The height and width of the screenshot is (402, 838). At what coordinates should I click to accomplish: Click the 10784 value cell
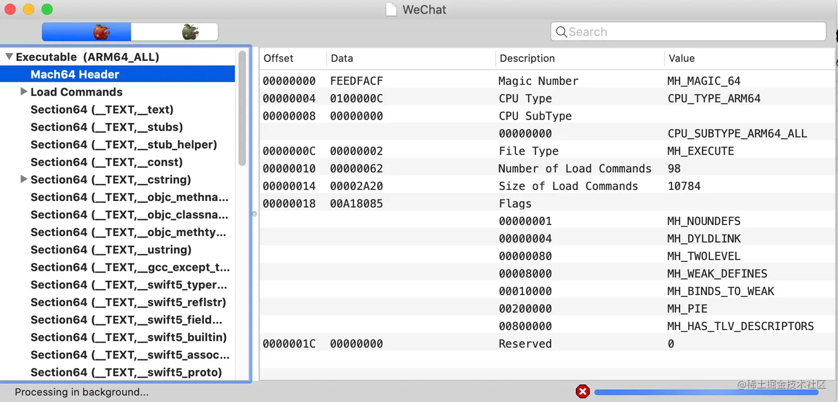click(684, 186)
